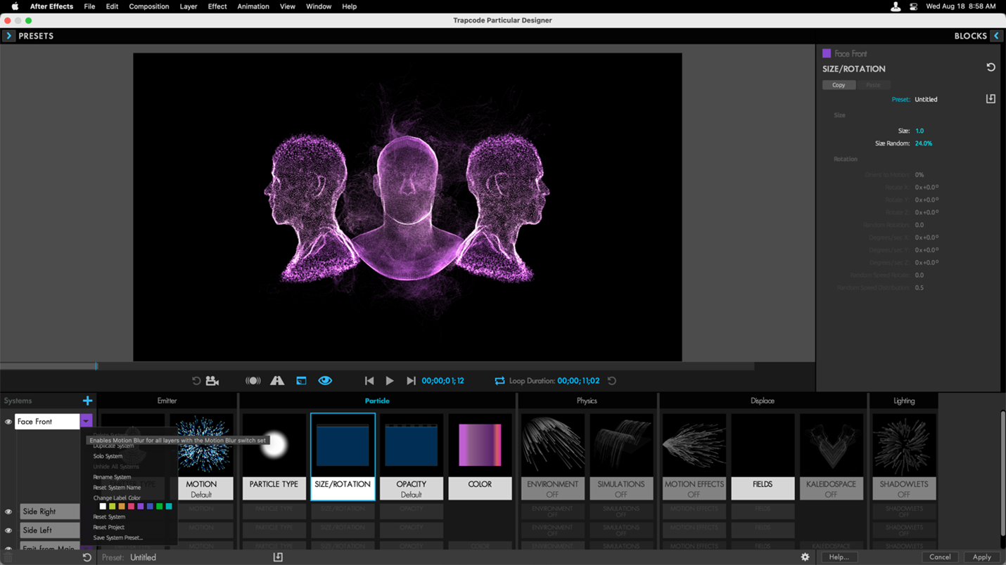The height and width of the screenshot is (565, 1006).
Task: Open the COLOR block
Action: (x=480, y=457)
